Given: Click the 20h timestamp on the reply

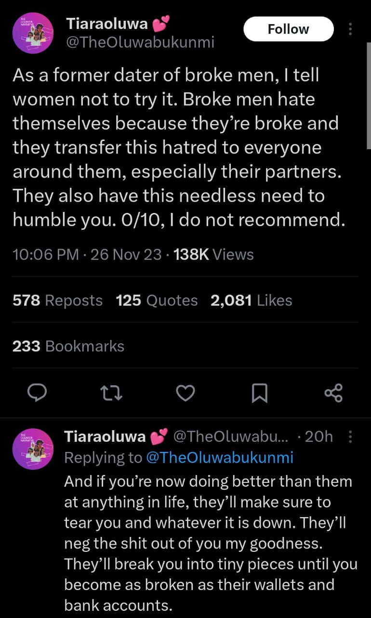Looking at the screenshot, I should pos(318,436).
